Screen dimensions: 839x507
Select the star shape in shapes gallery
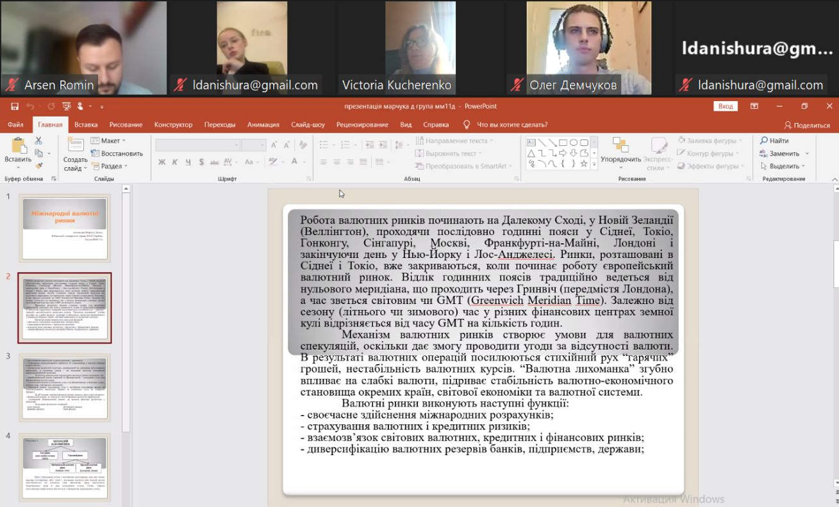[584, 164]
